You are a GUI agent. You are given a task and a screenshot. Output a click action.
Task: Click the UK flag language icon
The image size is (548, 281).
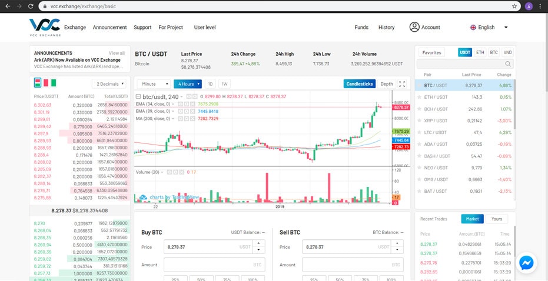(x=473, y=27)
